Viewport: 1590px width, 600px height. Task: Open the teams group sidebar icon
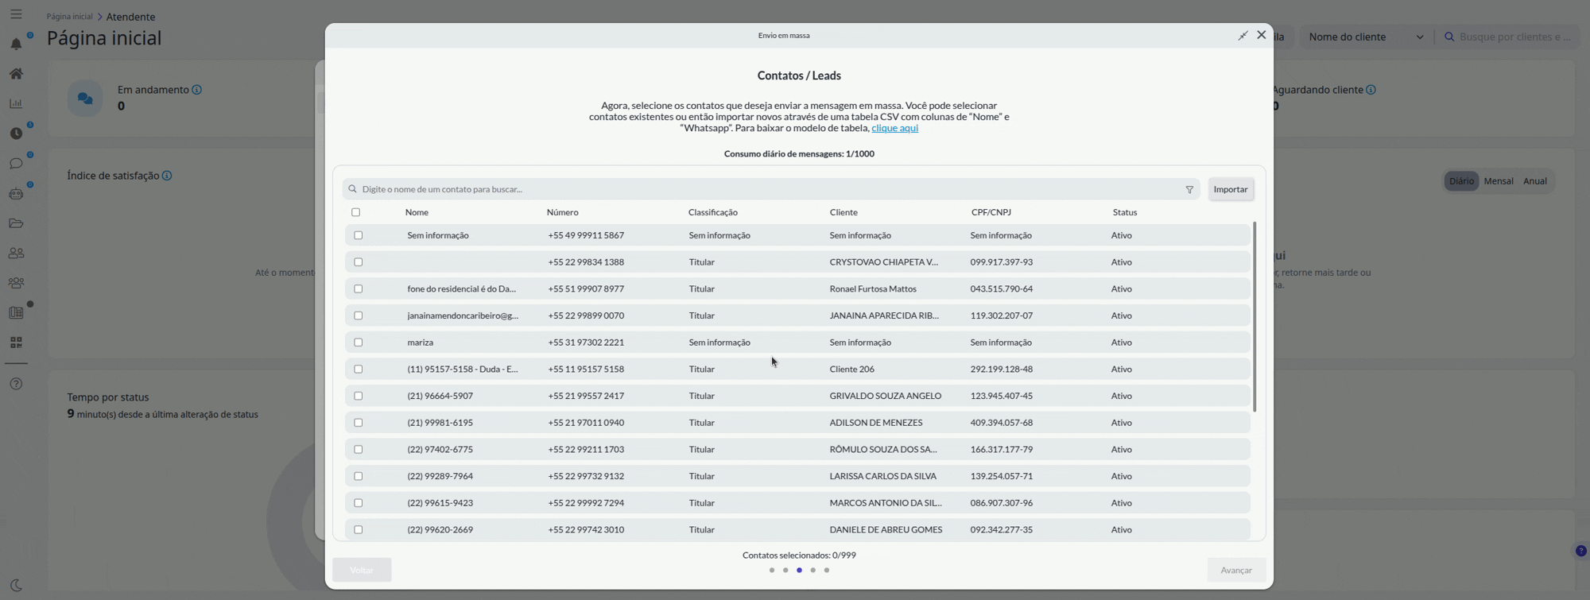coord(16,283)
